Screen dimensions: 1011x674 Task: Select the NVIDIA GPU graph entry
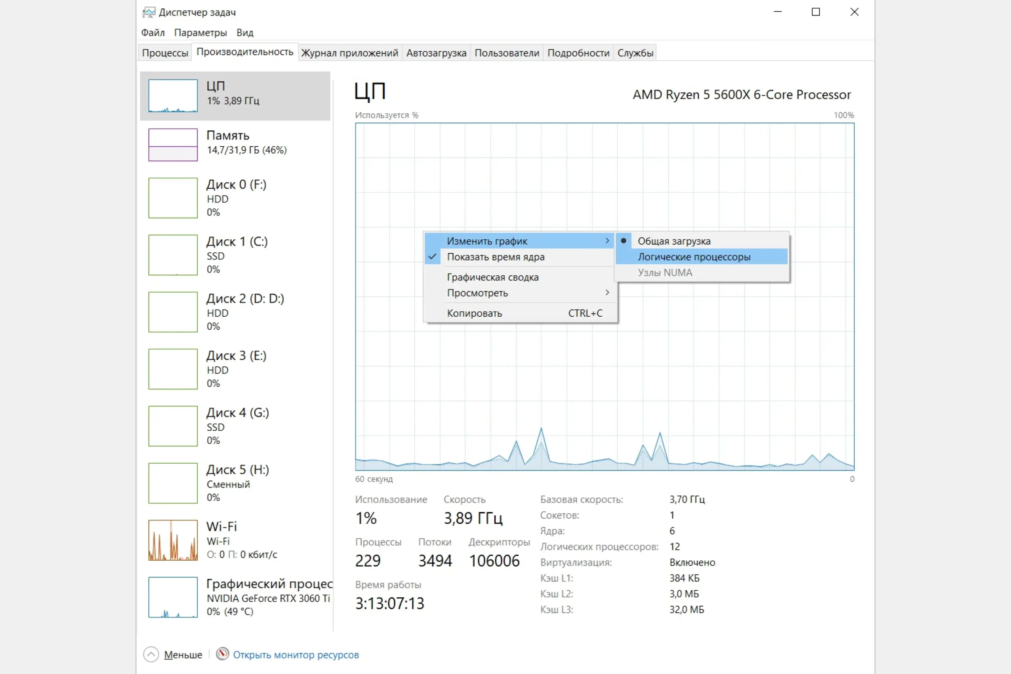173,597
